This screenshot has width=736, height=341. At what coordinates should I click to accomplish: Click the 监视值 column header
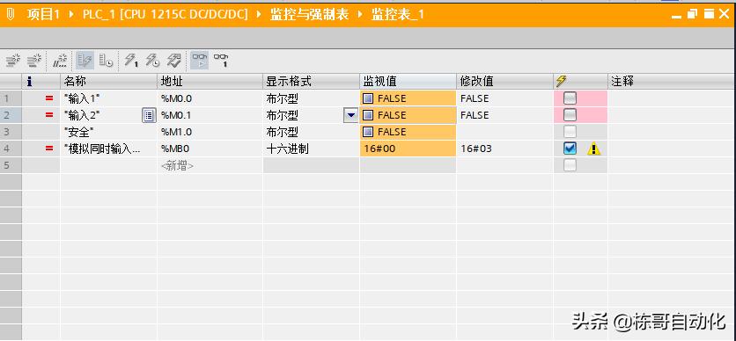coord(408,82)
